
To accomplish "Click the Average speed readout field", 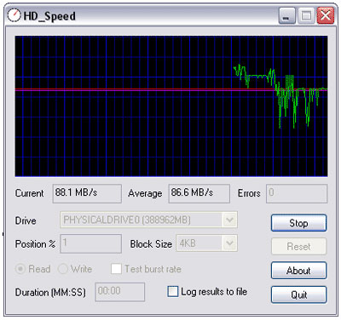I will 199,193.
